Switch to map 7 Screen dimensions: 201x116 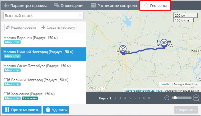coord(139,98)
